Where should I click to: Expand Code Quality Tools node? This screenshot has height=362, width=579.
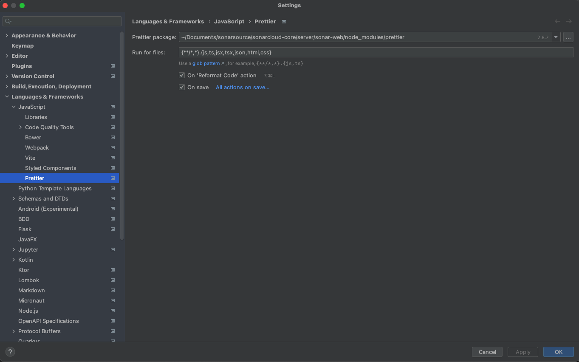pyautogui.click(x=20, y=127)
